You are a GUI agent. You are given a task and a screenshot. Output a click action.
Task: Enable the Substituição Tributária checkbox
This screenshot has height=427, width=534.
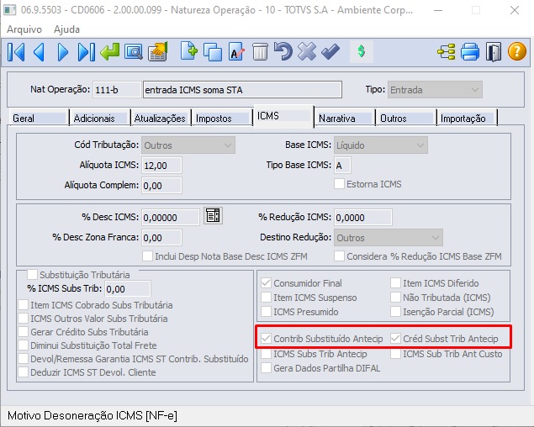click(x=32, y=274)
